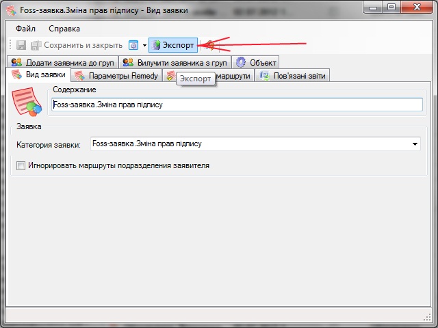The width and height of the screenshot is (438, 328).
Task: Click the save disk icon in toolbar
Action: (x=21, y=45)
